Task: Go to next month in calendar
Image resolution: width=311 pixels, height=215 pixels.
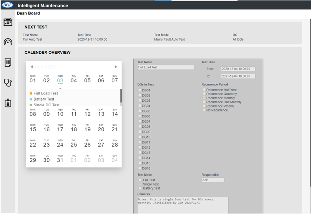Action: [x=116, y=67]
